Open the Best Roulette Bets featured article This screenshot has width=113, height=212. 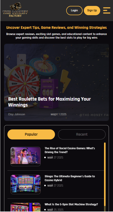tap(49, 102)
